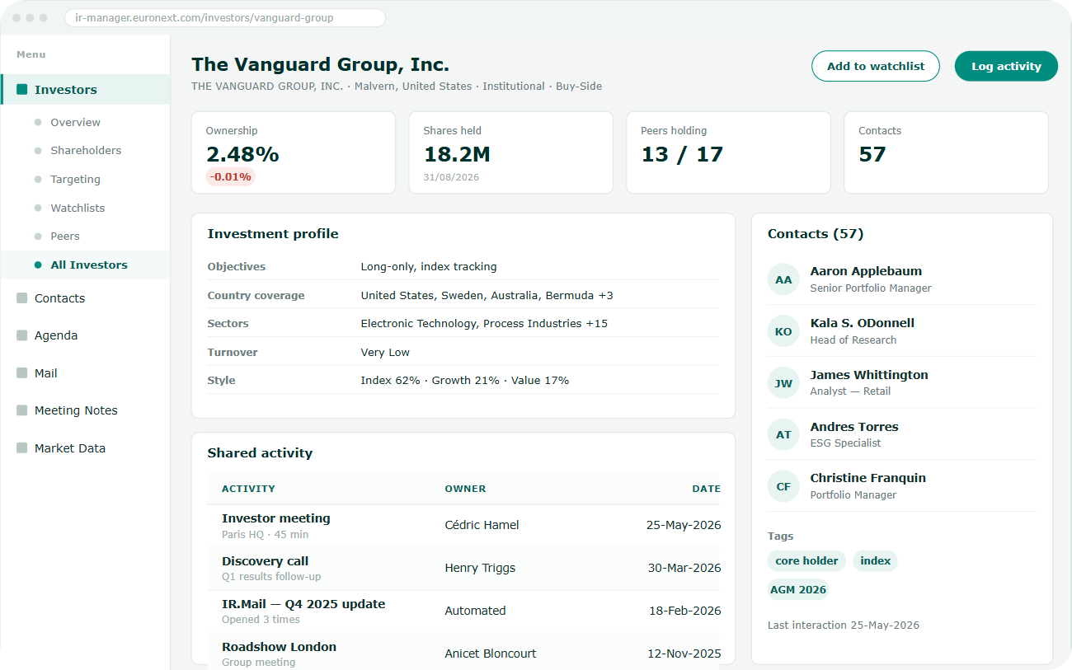Click owner Anicet Bloncourt

click(491, 654)
